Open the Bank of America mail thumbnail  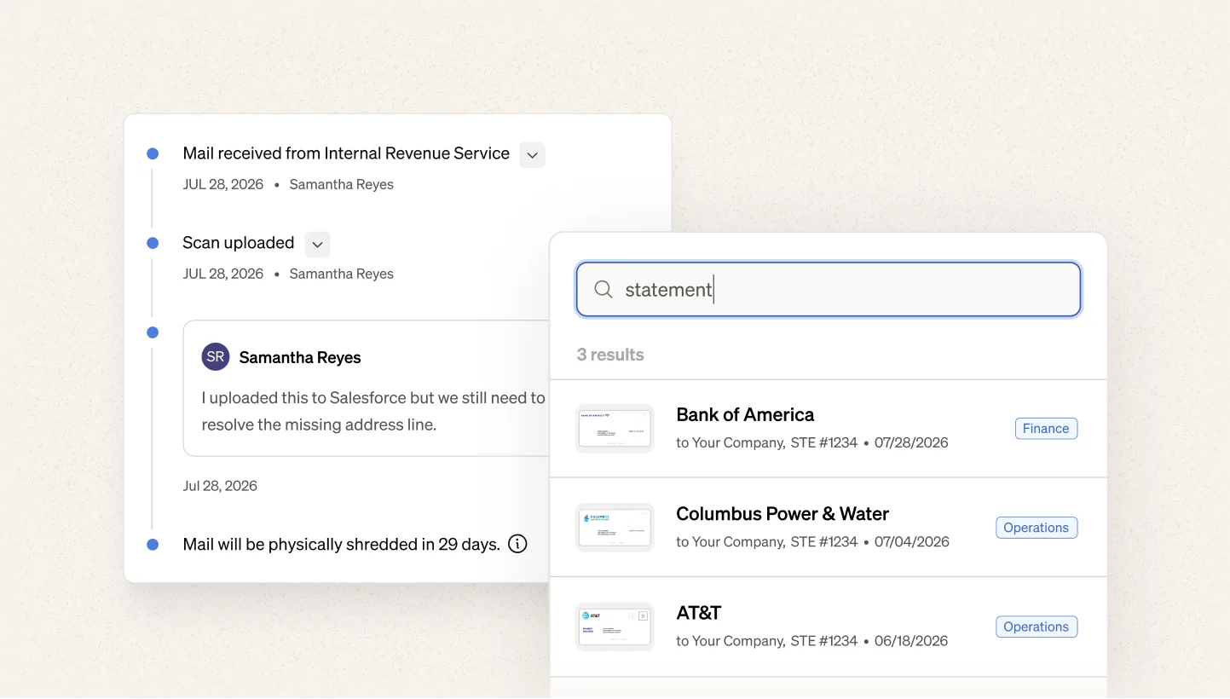coord(615,428)
